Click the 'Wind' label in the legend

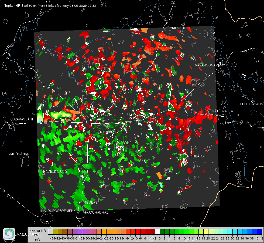pos(38,235)
